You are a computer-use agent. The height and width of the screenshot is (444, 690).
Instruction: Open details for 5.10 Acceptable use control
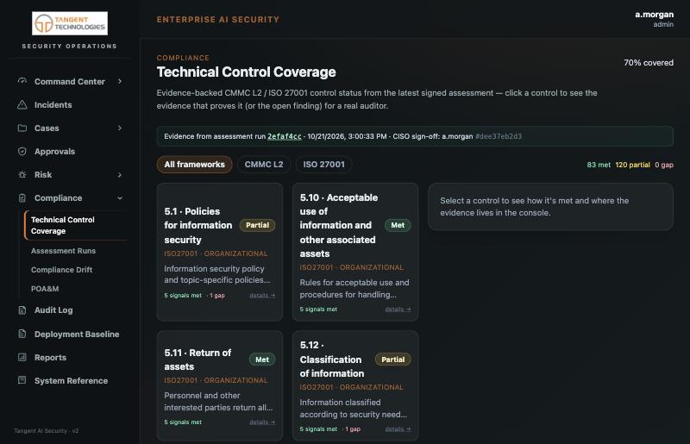tap(398, 310)
